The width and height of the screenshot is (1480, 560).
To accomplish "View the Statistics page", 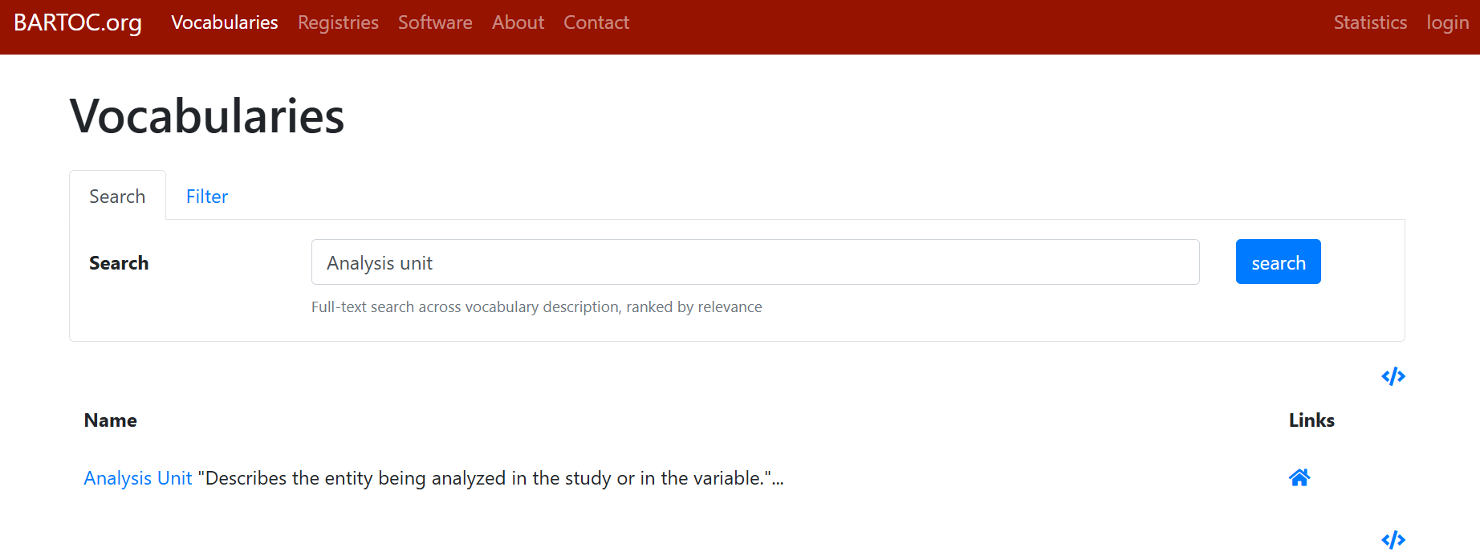I will 1370,22.
